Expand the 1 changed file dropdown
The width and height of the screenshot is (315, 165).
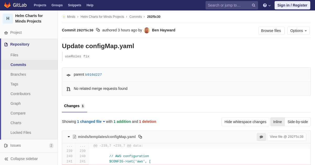click(x=91, y=122)
